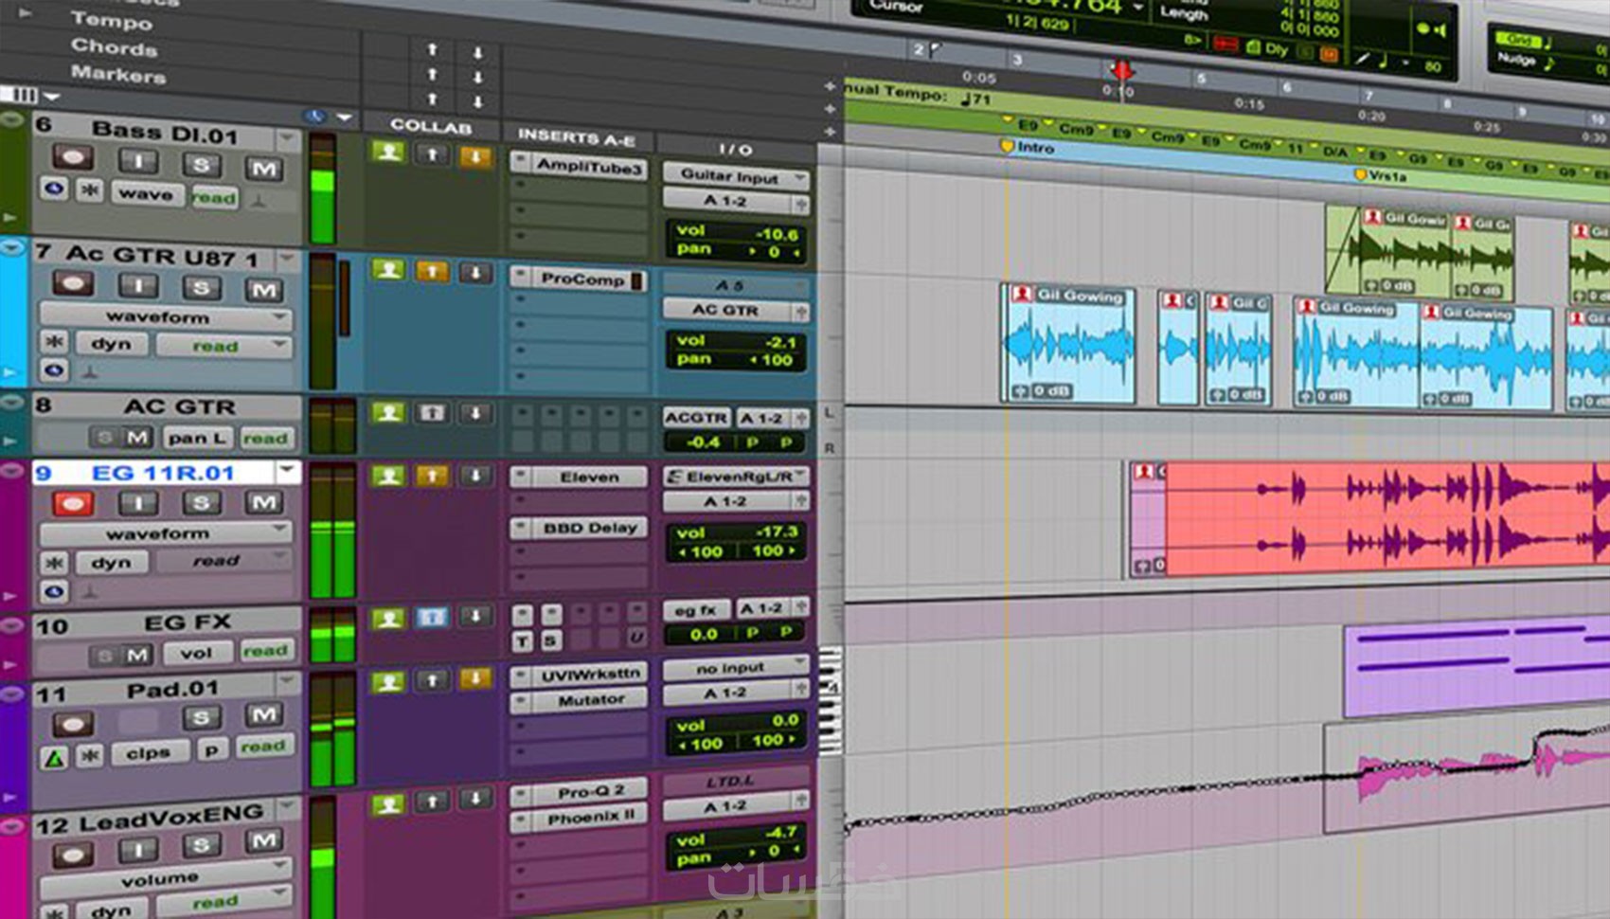Mute the EG FX track

(138, 655)
